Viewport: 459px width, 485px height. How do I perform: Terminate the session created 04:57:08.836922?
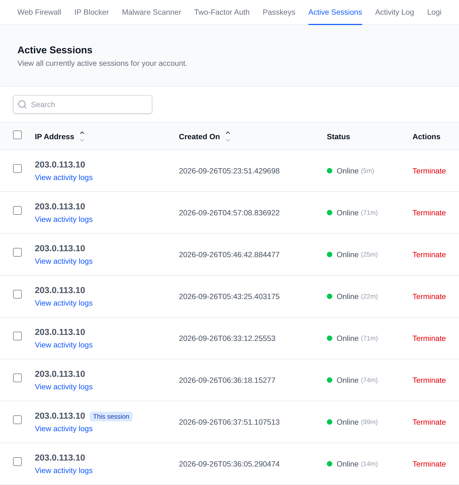point(429,213)
